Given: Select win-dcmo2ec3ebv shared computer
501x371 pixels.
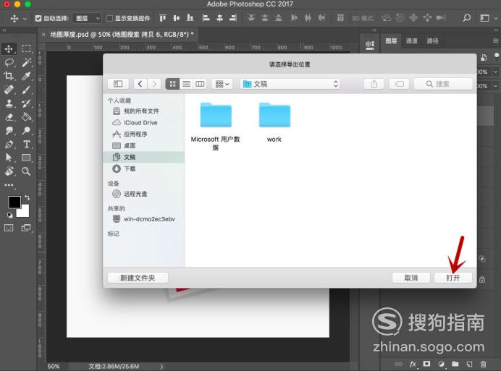Looking at the screenshot, I should coord(144,219).
